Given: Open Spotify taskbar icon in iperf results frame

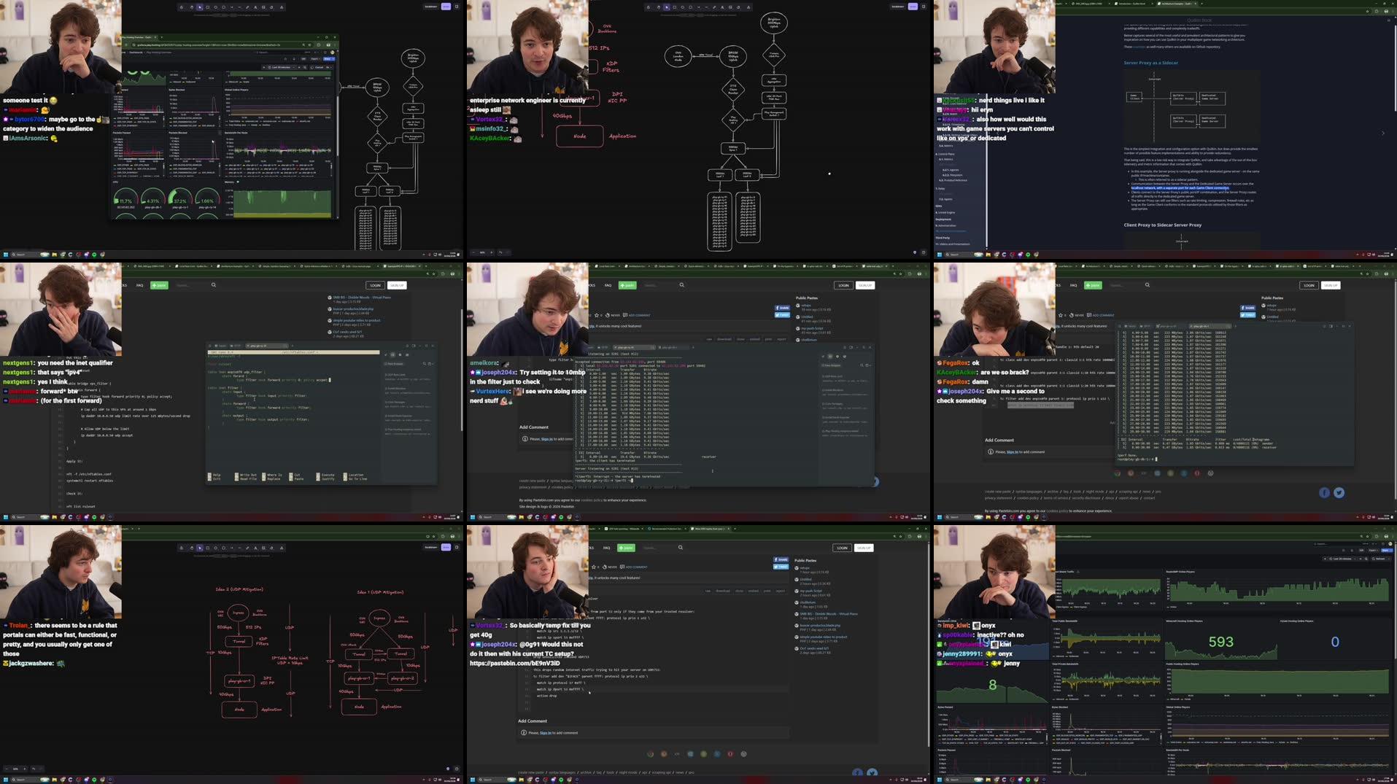Looking at the screenshot, I should pyautogui.click(x=1028, y=517).
